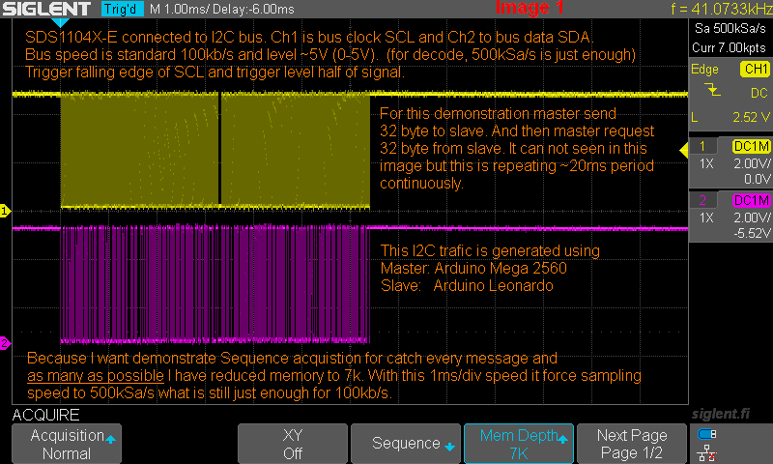Click the channel 1 number box
This screenshot has height=464, width=773.
(x=702, y=146)
